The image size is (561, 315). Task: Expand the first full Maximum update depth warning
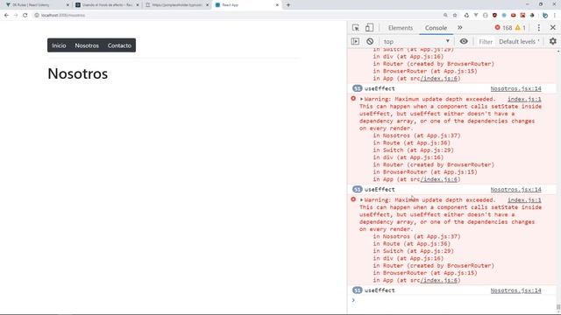pos(362,99)
